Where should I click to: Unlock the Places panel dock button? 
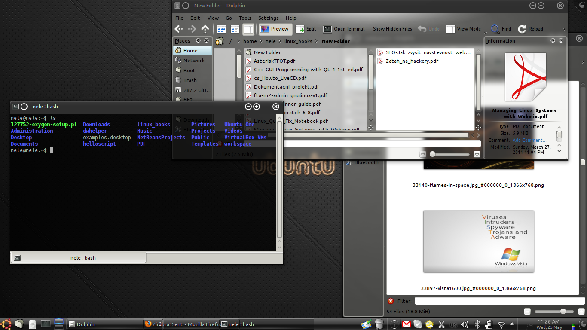[x=199, y=40]
